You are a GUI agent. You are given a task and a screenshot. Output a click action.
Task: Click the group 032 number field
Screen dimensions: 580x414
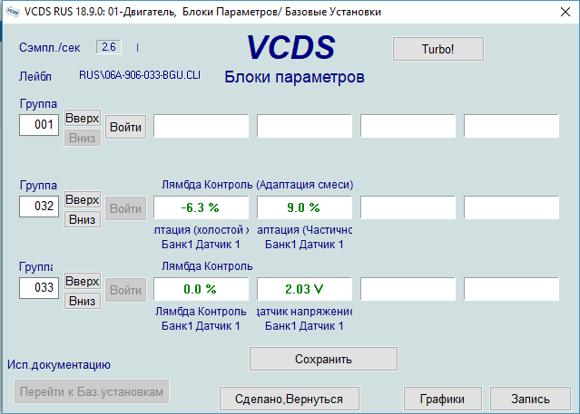pyautogui.click(x=39, y=206)
